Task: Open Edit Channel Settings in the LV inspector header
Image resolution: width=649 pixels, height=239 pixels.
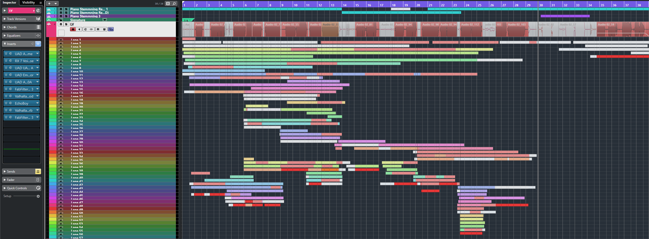Action: tap(38, 11)
